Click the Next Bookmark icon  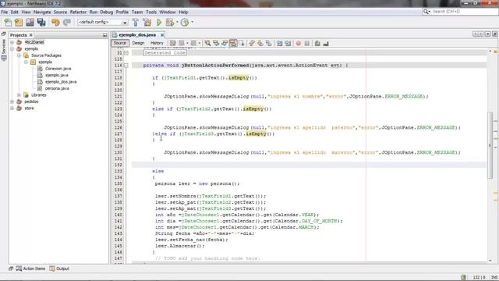[x=260, y=43]
